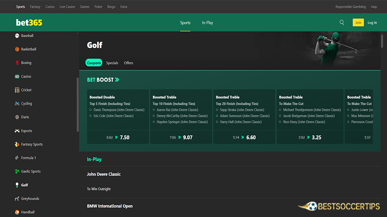
Task: Click the Esports gamepad icon
Action: pos(17,131)
